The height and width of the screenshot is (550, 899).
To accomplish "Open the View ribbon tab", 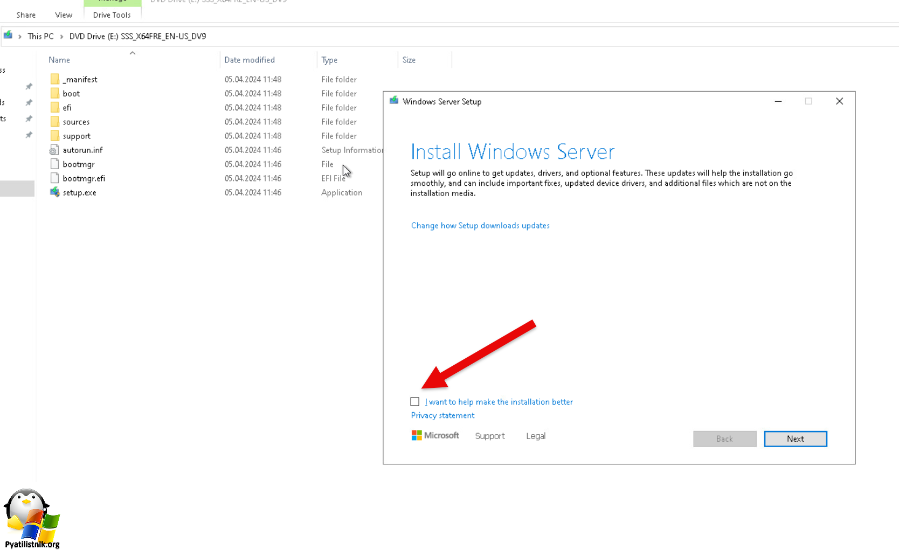I will click(x=64, y=15).
